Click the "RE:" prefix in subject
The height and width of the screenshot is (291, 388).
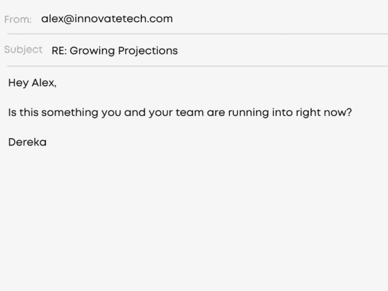(x=59, y=51)
